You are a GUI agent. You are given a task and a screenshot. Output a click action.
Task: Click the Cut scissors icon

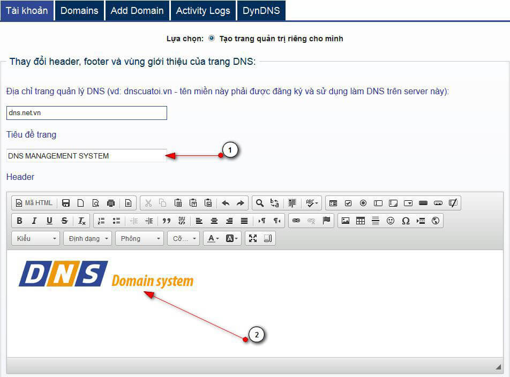click(x=148, y=203)
